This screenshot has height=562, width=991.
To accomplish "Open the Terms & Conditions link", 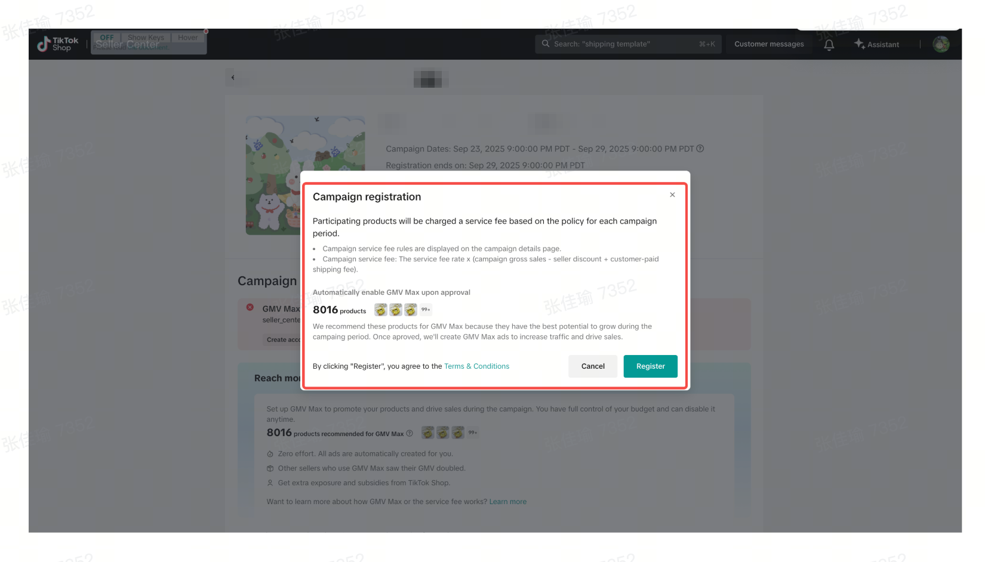I will (476, 366).
